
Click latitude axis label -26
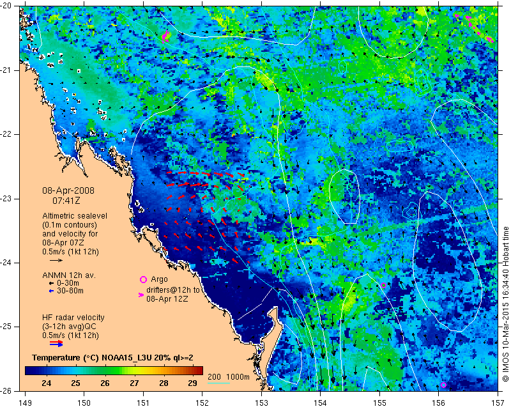point(6,390)
